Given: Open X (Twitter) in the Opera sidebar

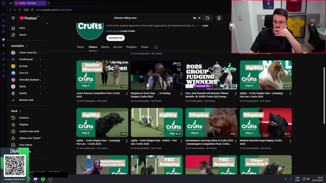Looking at the screenshot, I should pyautogui.click(x=3, y=45).
